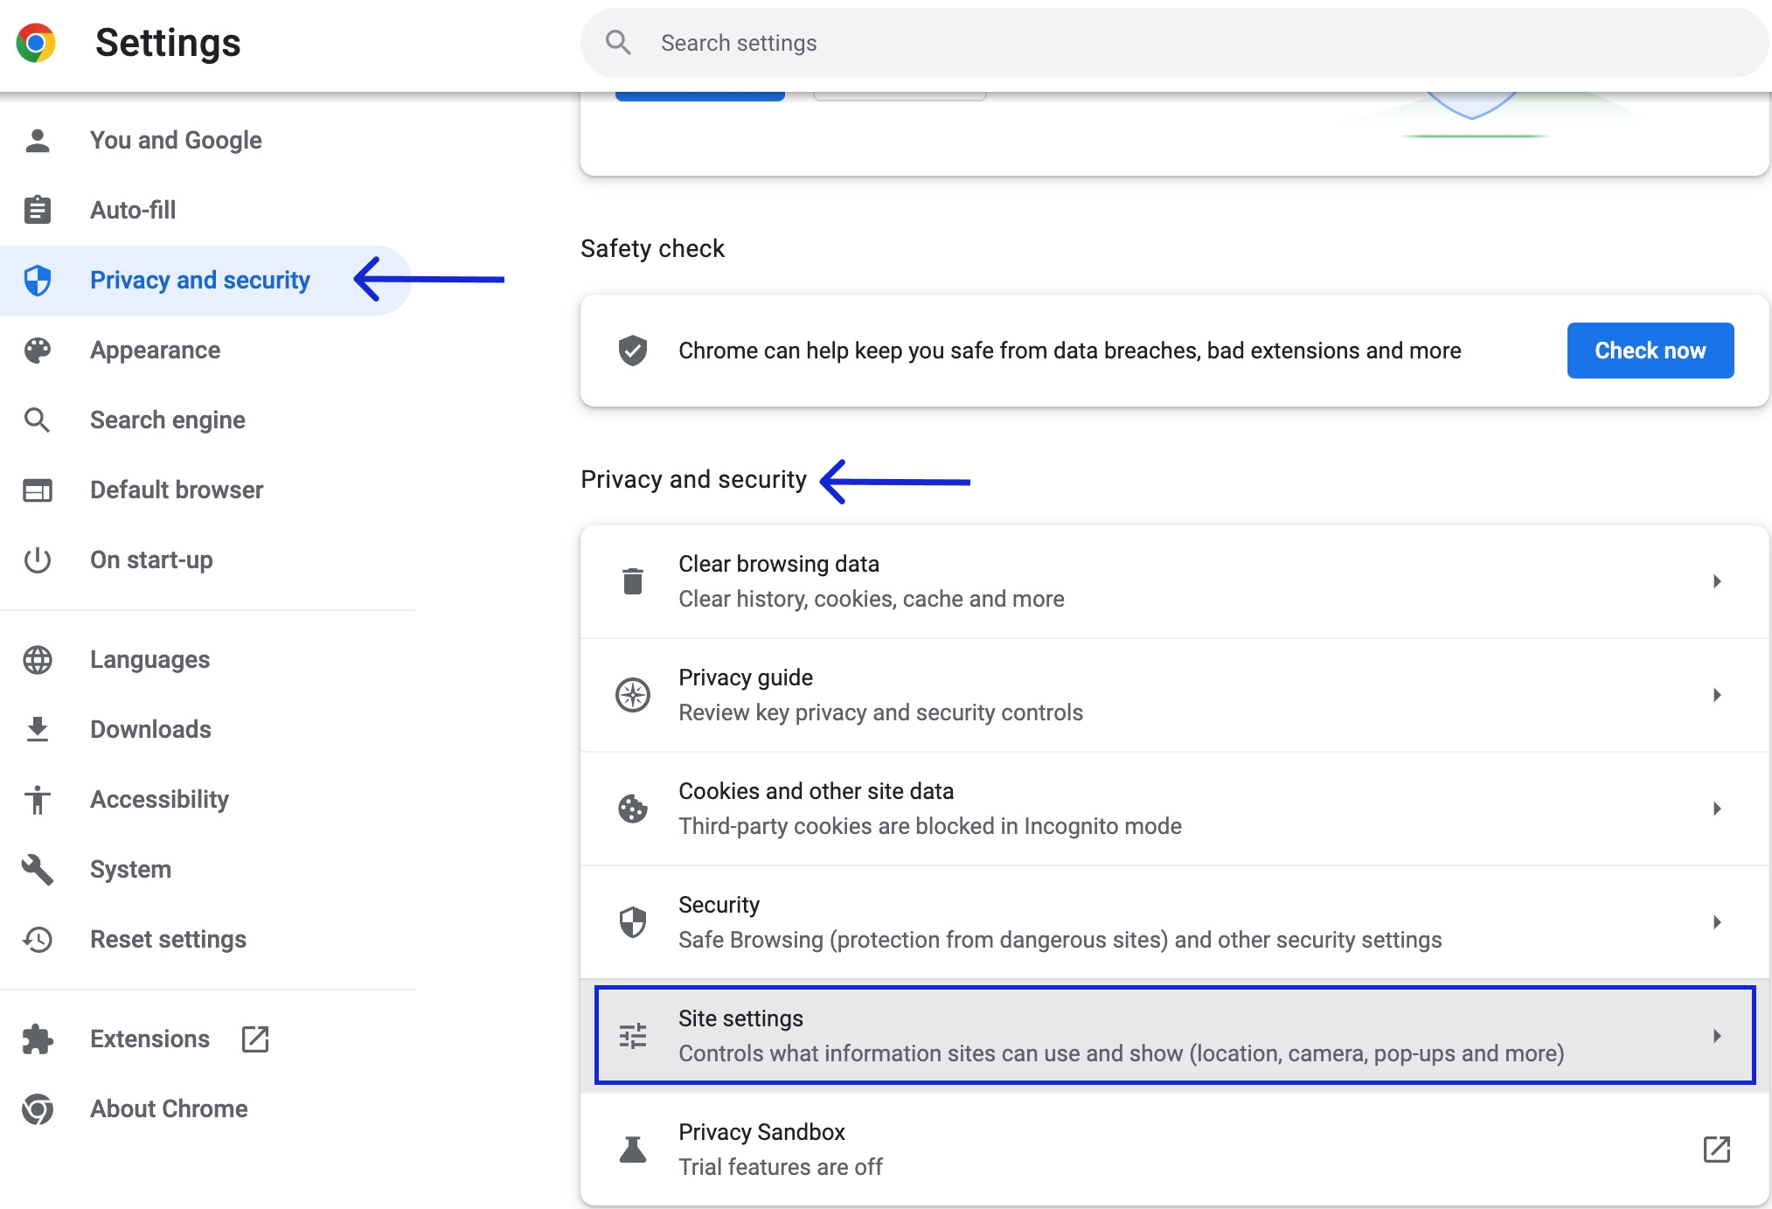The width and height of the screenshot is (1772, 1209).
Task: Click the Extensions puzzle piece icon
Action: tap(38, 1039)
